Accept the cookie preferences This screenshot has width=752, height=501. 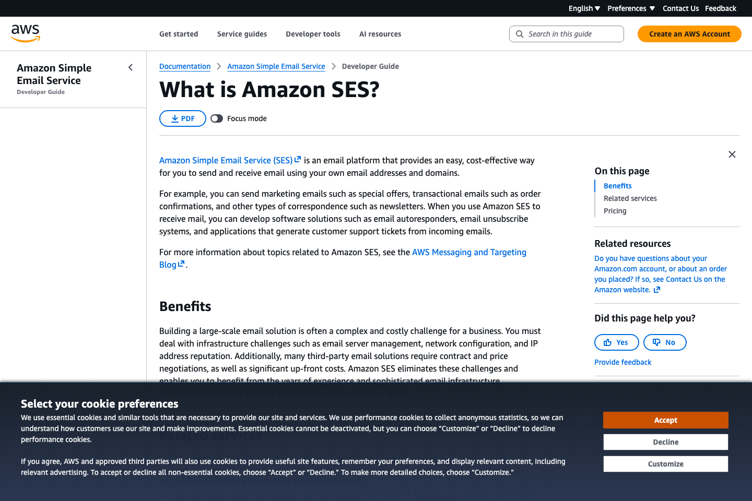(x=665, y=420)
